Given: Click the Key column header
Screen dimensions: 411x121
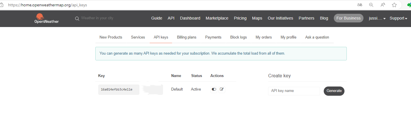Looking at the screenshot, I should click(x=101, y=76).
